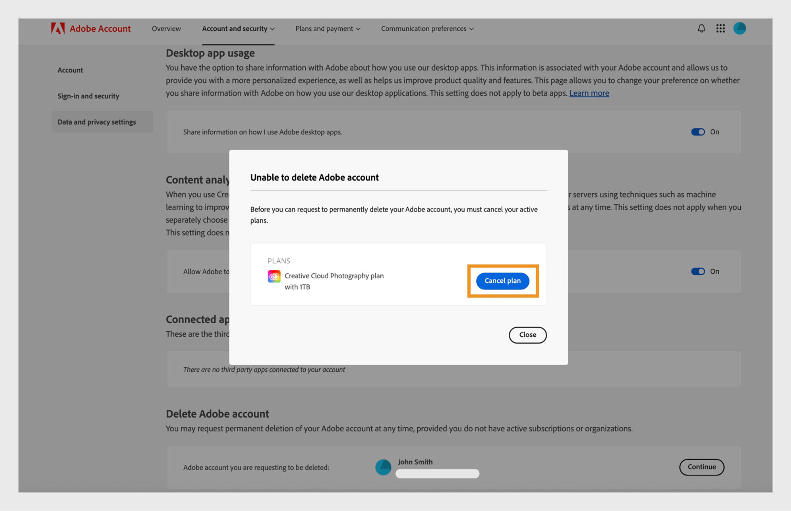Expand the Account and security menu

click(x=238, y=28)
